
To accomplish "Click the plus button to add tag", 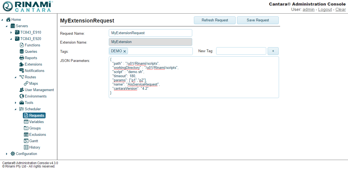I will (x=273, y=51).
